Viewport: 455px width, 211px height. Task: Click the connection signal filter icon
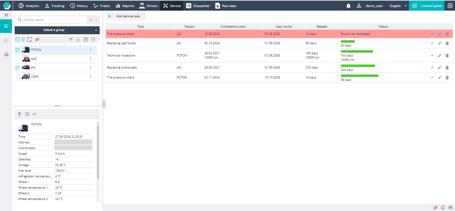pyautogui.click(x=71, y=40)
